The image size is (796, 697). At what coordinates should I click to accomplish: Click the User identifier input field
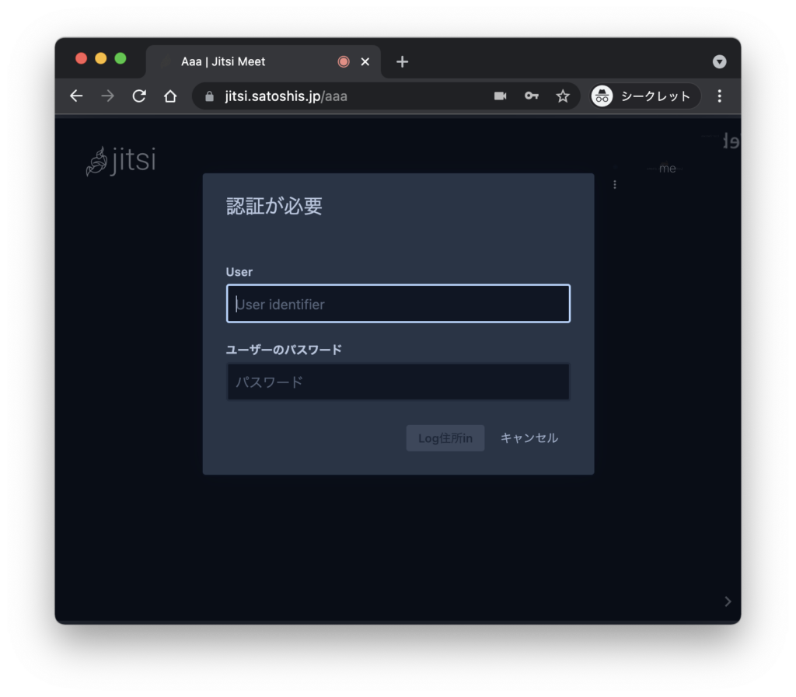pyautogui.click(x=398, y=303)
